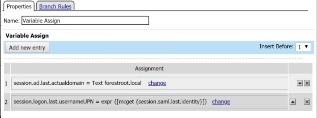Click the Assignment column header
The image size is (317, 118).
(x=149, y=69)
